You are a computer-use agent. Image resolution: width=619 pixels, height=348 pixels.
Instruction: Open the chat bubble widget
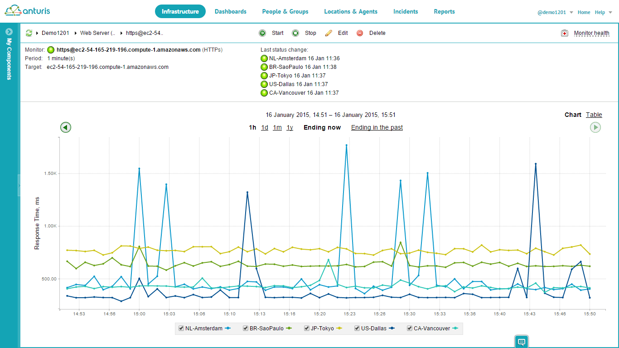click(x=521, y=342)
